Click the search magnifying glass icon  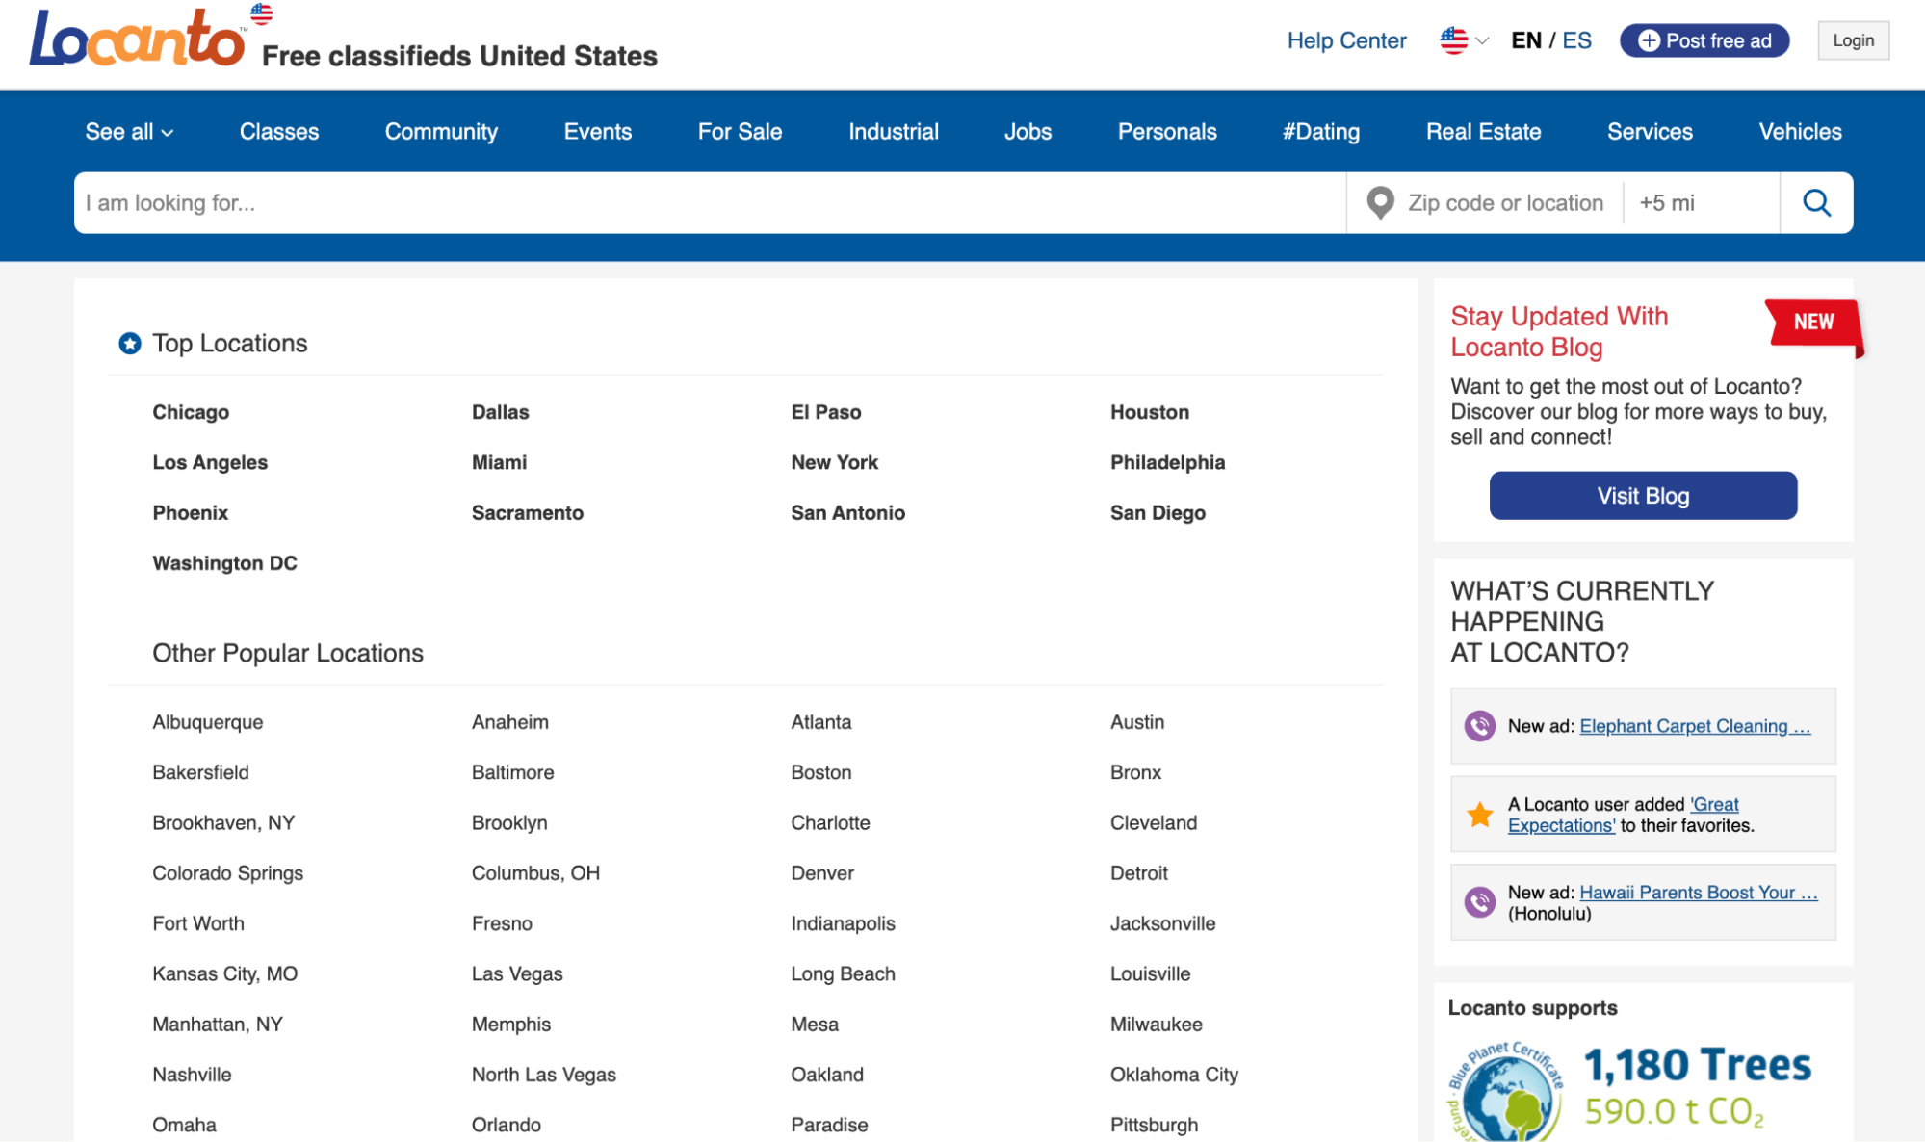(x=1816, y=202)
